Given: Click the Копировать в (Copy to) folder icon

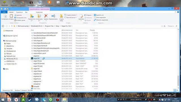Looking at the screenshot, I should pyautogui.click(x=39, y=16).
